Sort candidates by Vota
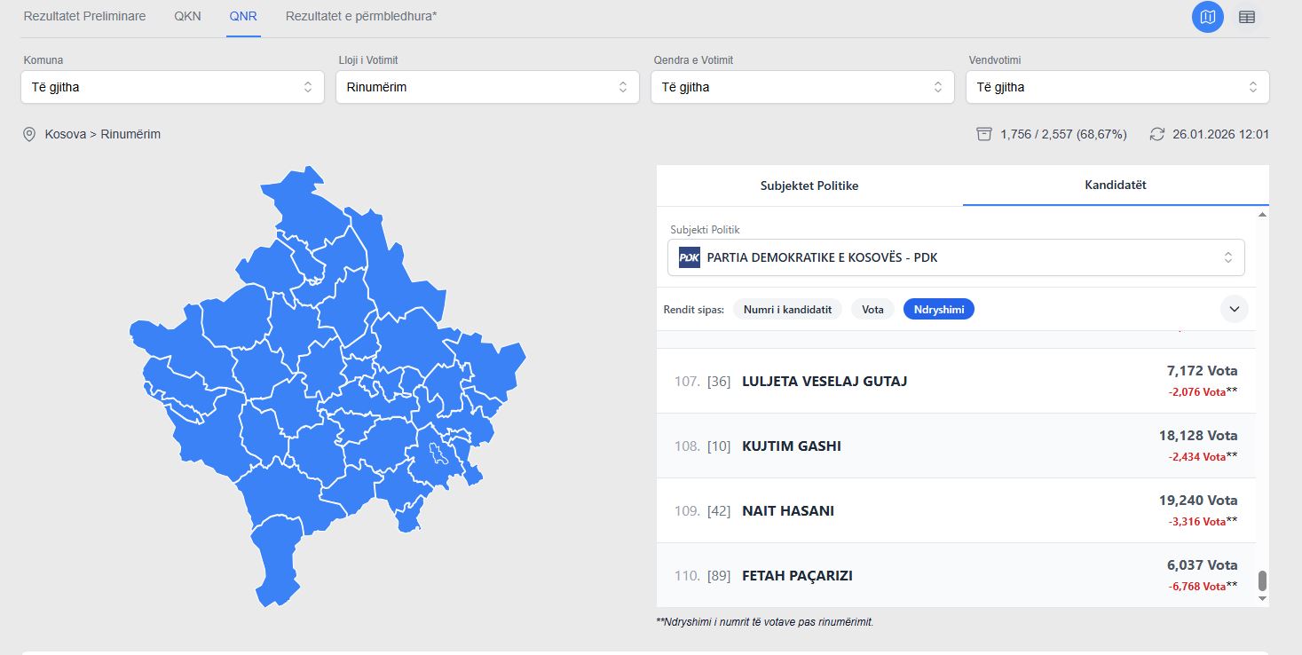 (x=872, y=310)
